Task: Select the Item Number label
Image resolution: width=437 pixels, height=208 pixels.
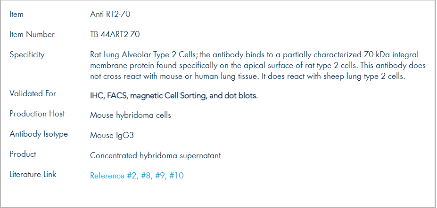Action: [x=32, y=34]
